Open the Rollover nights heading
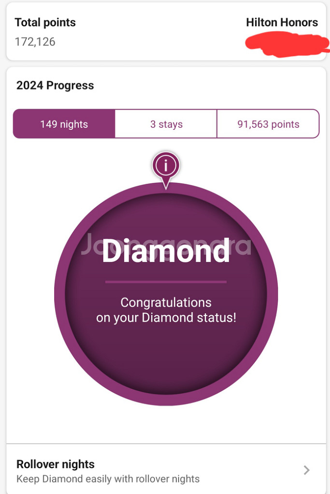This screenshot has height=494, width=330. tap(55, 464)
